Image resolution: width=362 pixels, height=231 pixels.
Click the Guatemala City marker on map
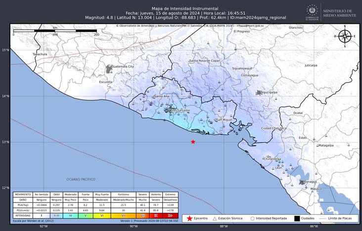(109, 68)
